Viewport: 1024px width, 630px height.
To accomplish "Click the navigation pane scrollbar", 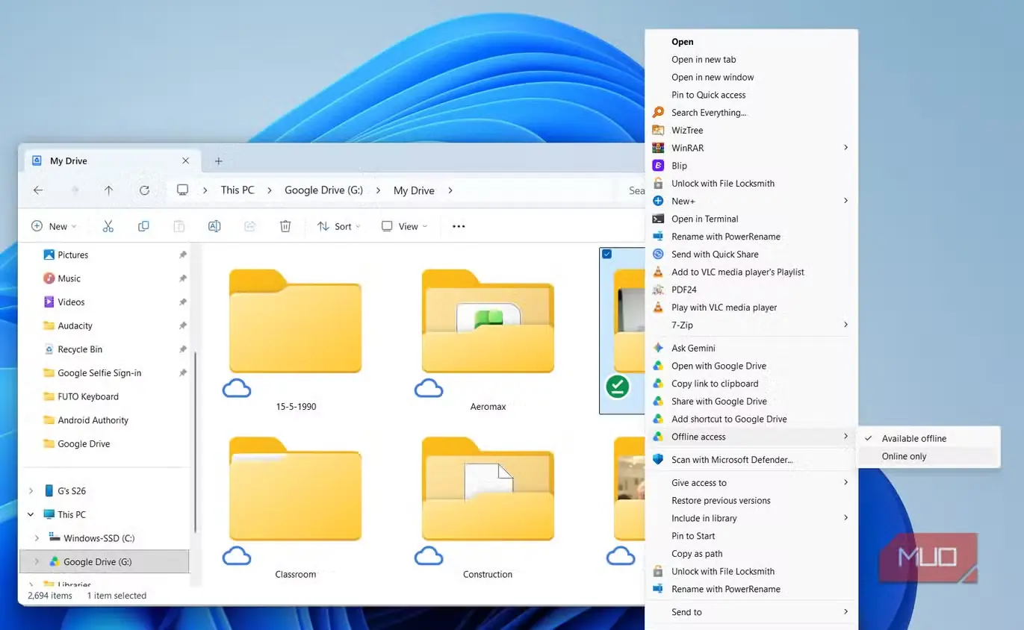I will (195, 440).
